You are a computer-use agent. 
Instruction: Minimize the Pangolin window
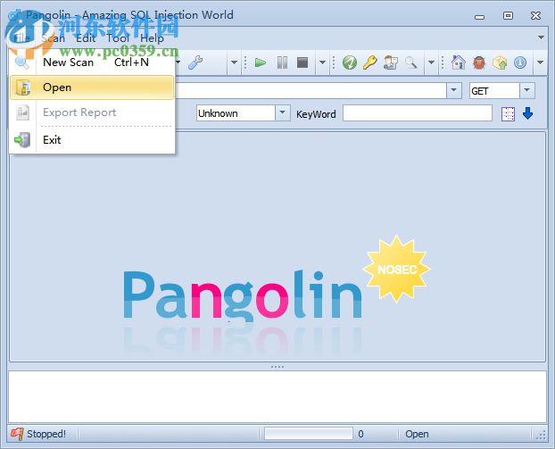(x=480, y=17)
